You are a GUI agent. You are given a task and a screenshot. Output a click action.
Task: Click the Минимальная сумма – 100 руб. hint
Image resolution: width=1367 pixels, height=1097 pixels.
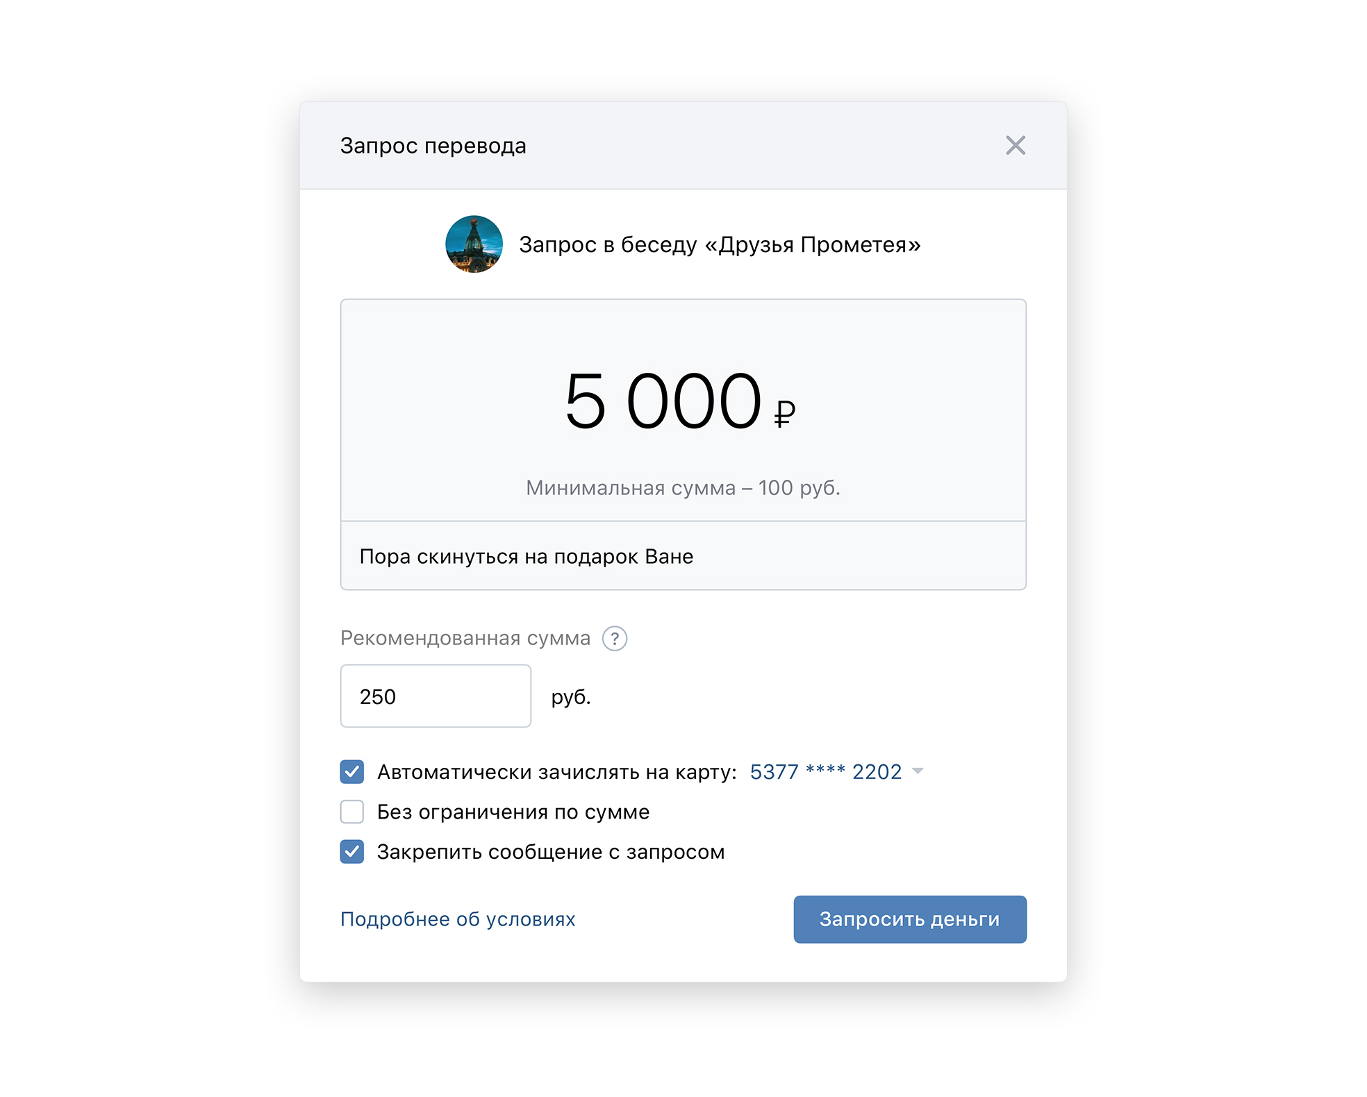(x=683, y=488)
